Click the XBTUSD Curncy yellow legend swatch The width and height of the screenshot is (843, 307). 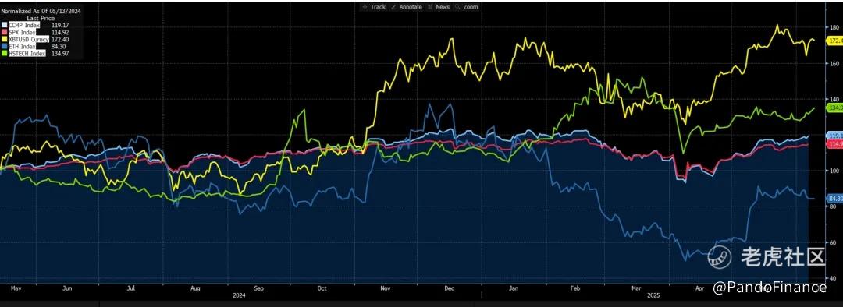pyautogui.click(x=5, y=39)
